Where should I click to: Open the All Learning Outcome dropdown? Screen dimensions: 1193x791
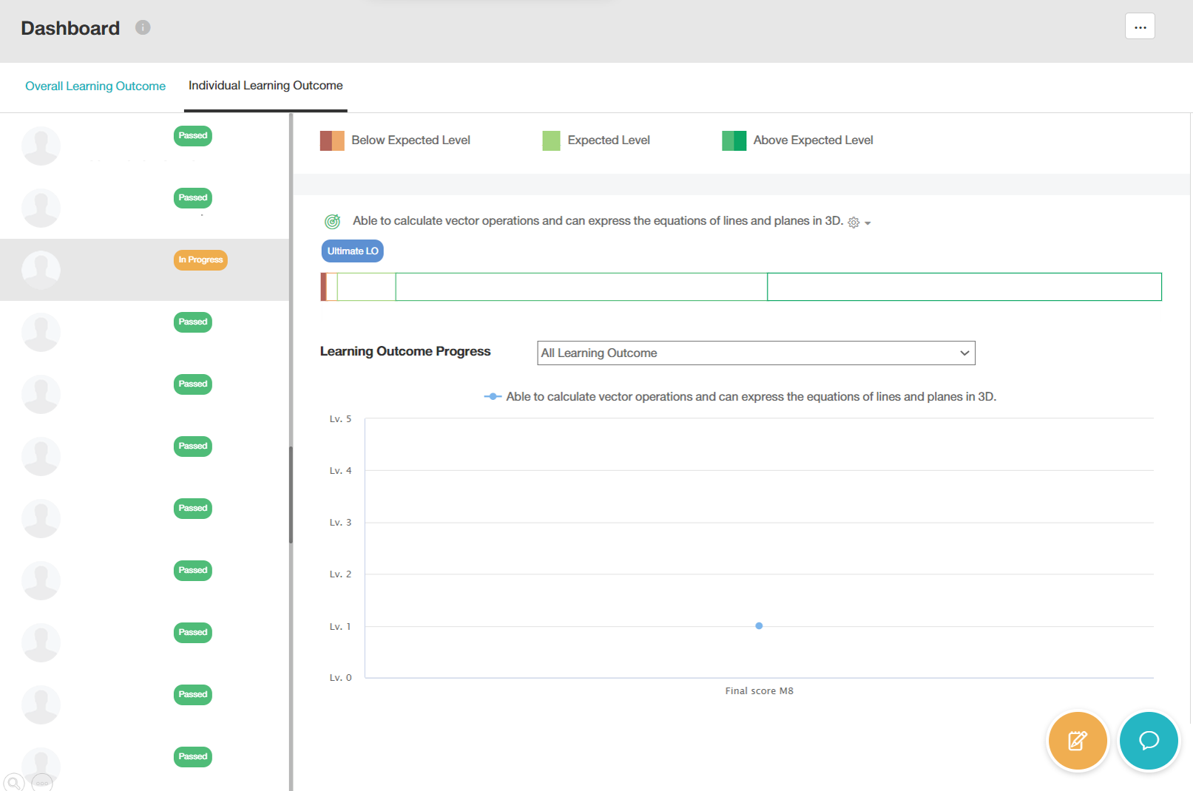756,353
